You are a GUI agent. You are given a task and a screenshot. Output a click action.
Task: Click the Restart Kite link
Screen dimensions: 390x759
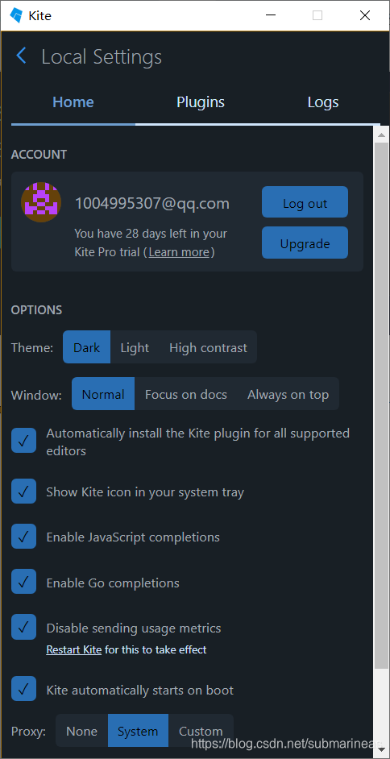click(73, 649)
